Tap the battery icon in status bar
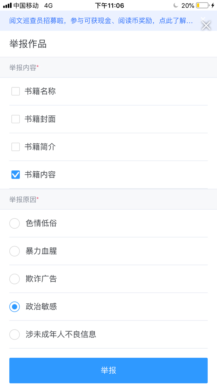Screen dimensions: 217x386 (x=202, y=5)
